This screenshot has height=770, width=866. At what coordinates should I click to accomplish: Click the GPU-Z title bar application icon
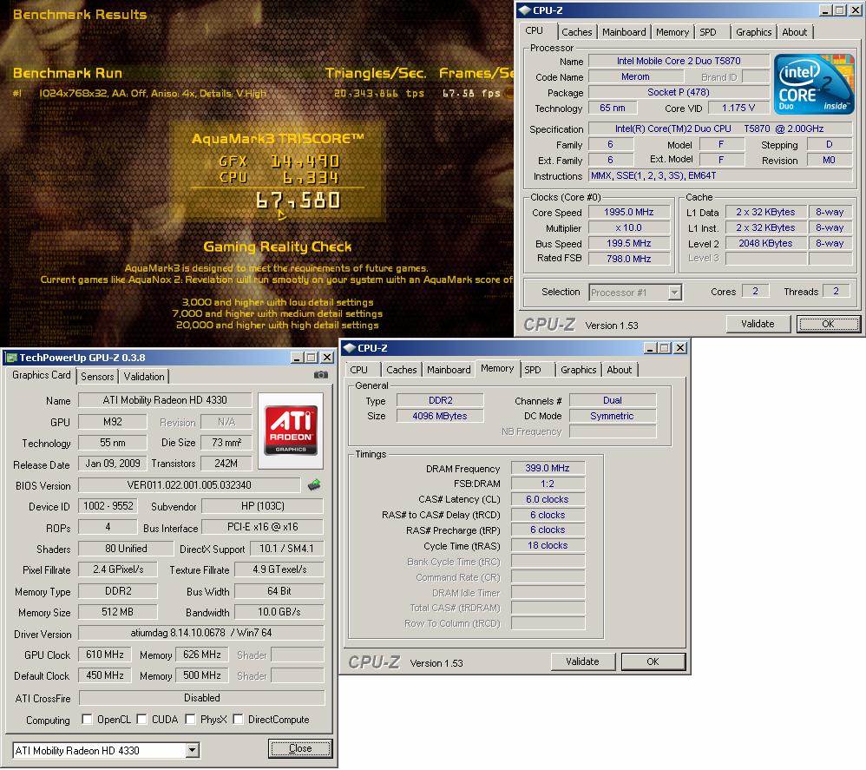click(x=11, y=358)
